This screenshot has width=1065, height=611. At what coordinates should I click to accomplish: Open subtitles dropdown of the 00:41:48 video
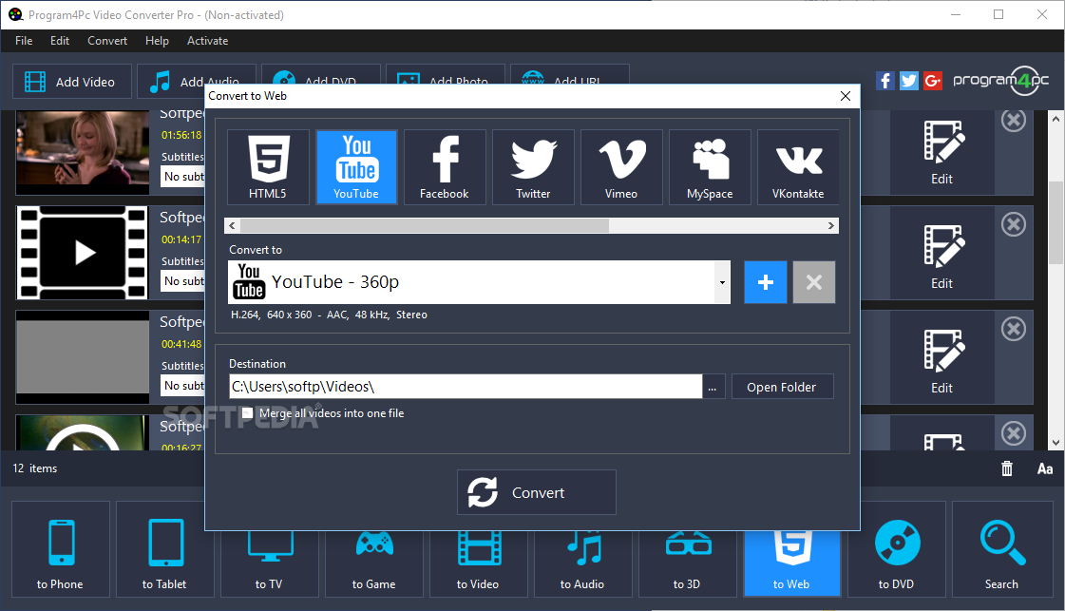(183, 386)
